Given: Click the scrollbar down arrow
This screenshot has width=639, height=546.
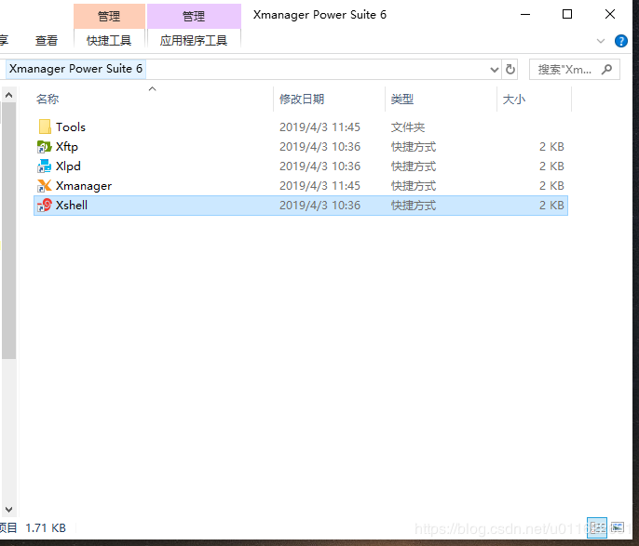Looking at the screenshot, I should tap(9, 510).
